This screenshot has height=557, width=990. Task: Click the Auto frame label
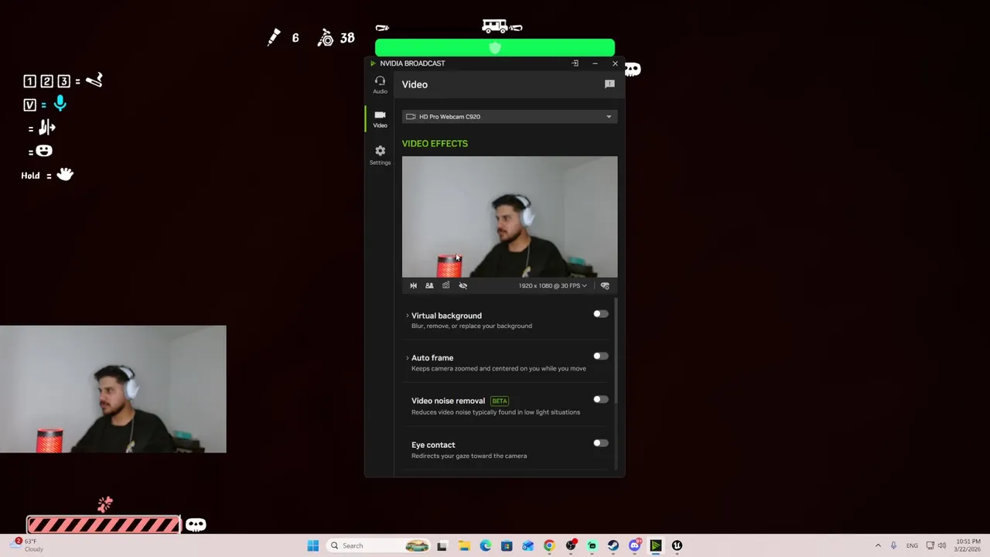pos(432,357)
